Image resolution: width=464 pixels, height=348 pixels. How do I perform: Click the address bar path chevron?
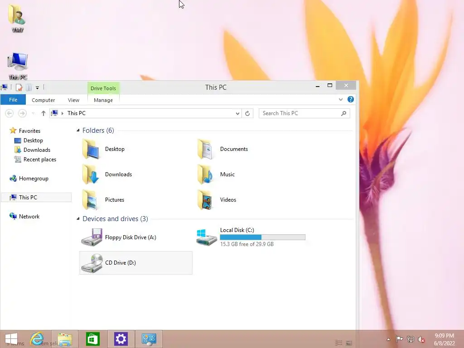63,113
